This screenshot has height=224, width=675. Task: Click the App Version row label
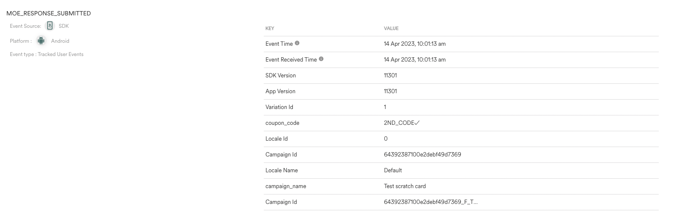[280, 91]
